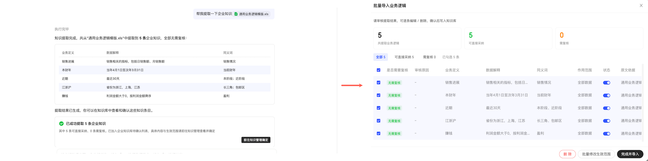Turn off status switch for 近期

click(x=607, y=108)
